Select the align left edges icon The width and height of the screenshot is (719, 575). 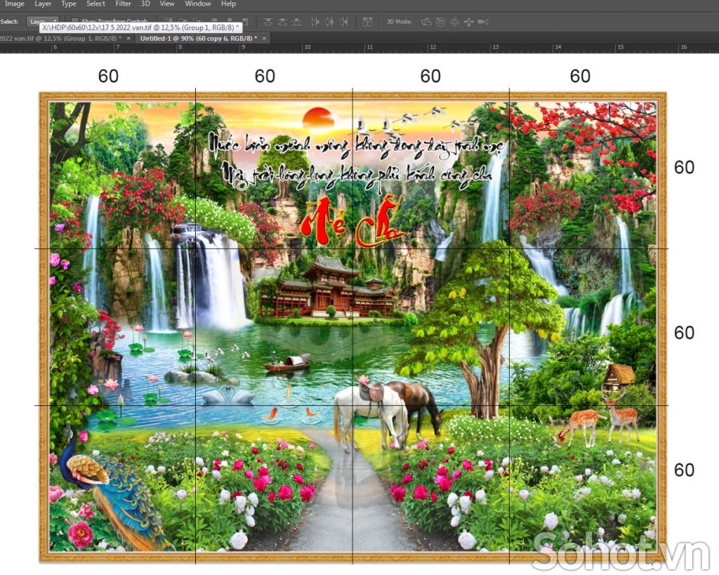(315, 22)
